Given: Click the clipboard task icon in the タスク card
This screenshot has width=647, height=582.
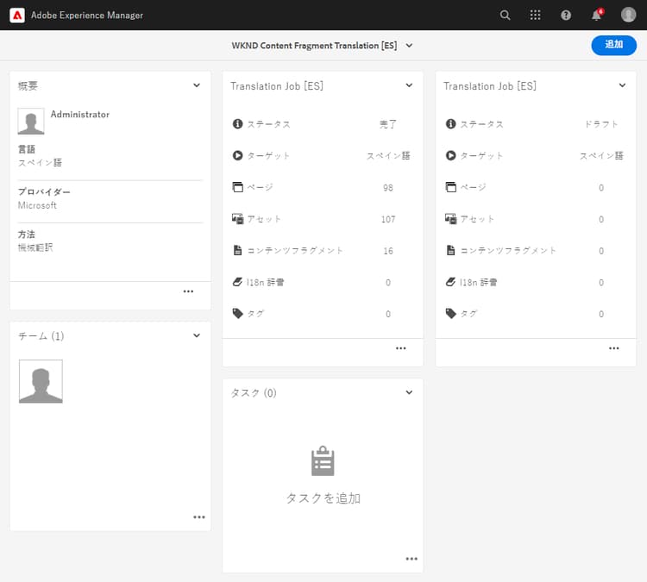Looking at the screenshot, I should (x=323, y=460).
